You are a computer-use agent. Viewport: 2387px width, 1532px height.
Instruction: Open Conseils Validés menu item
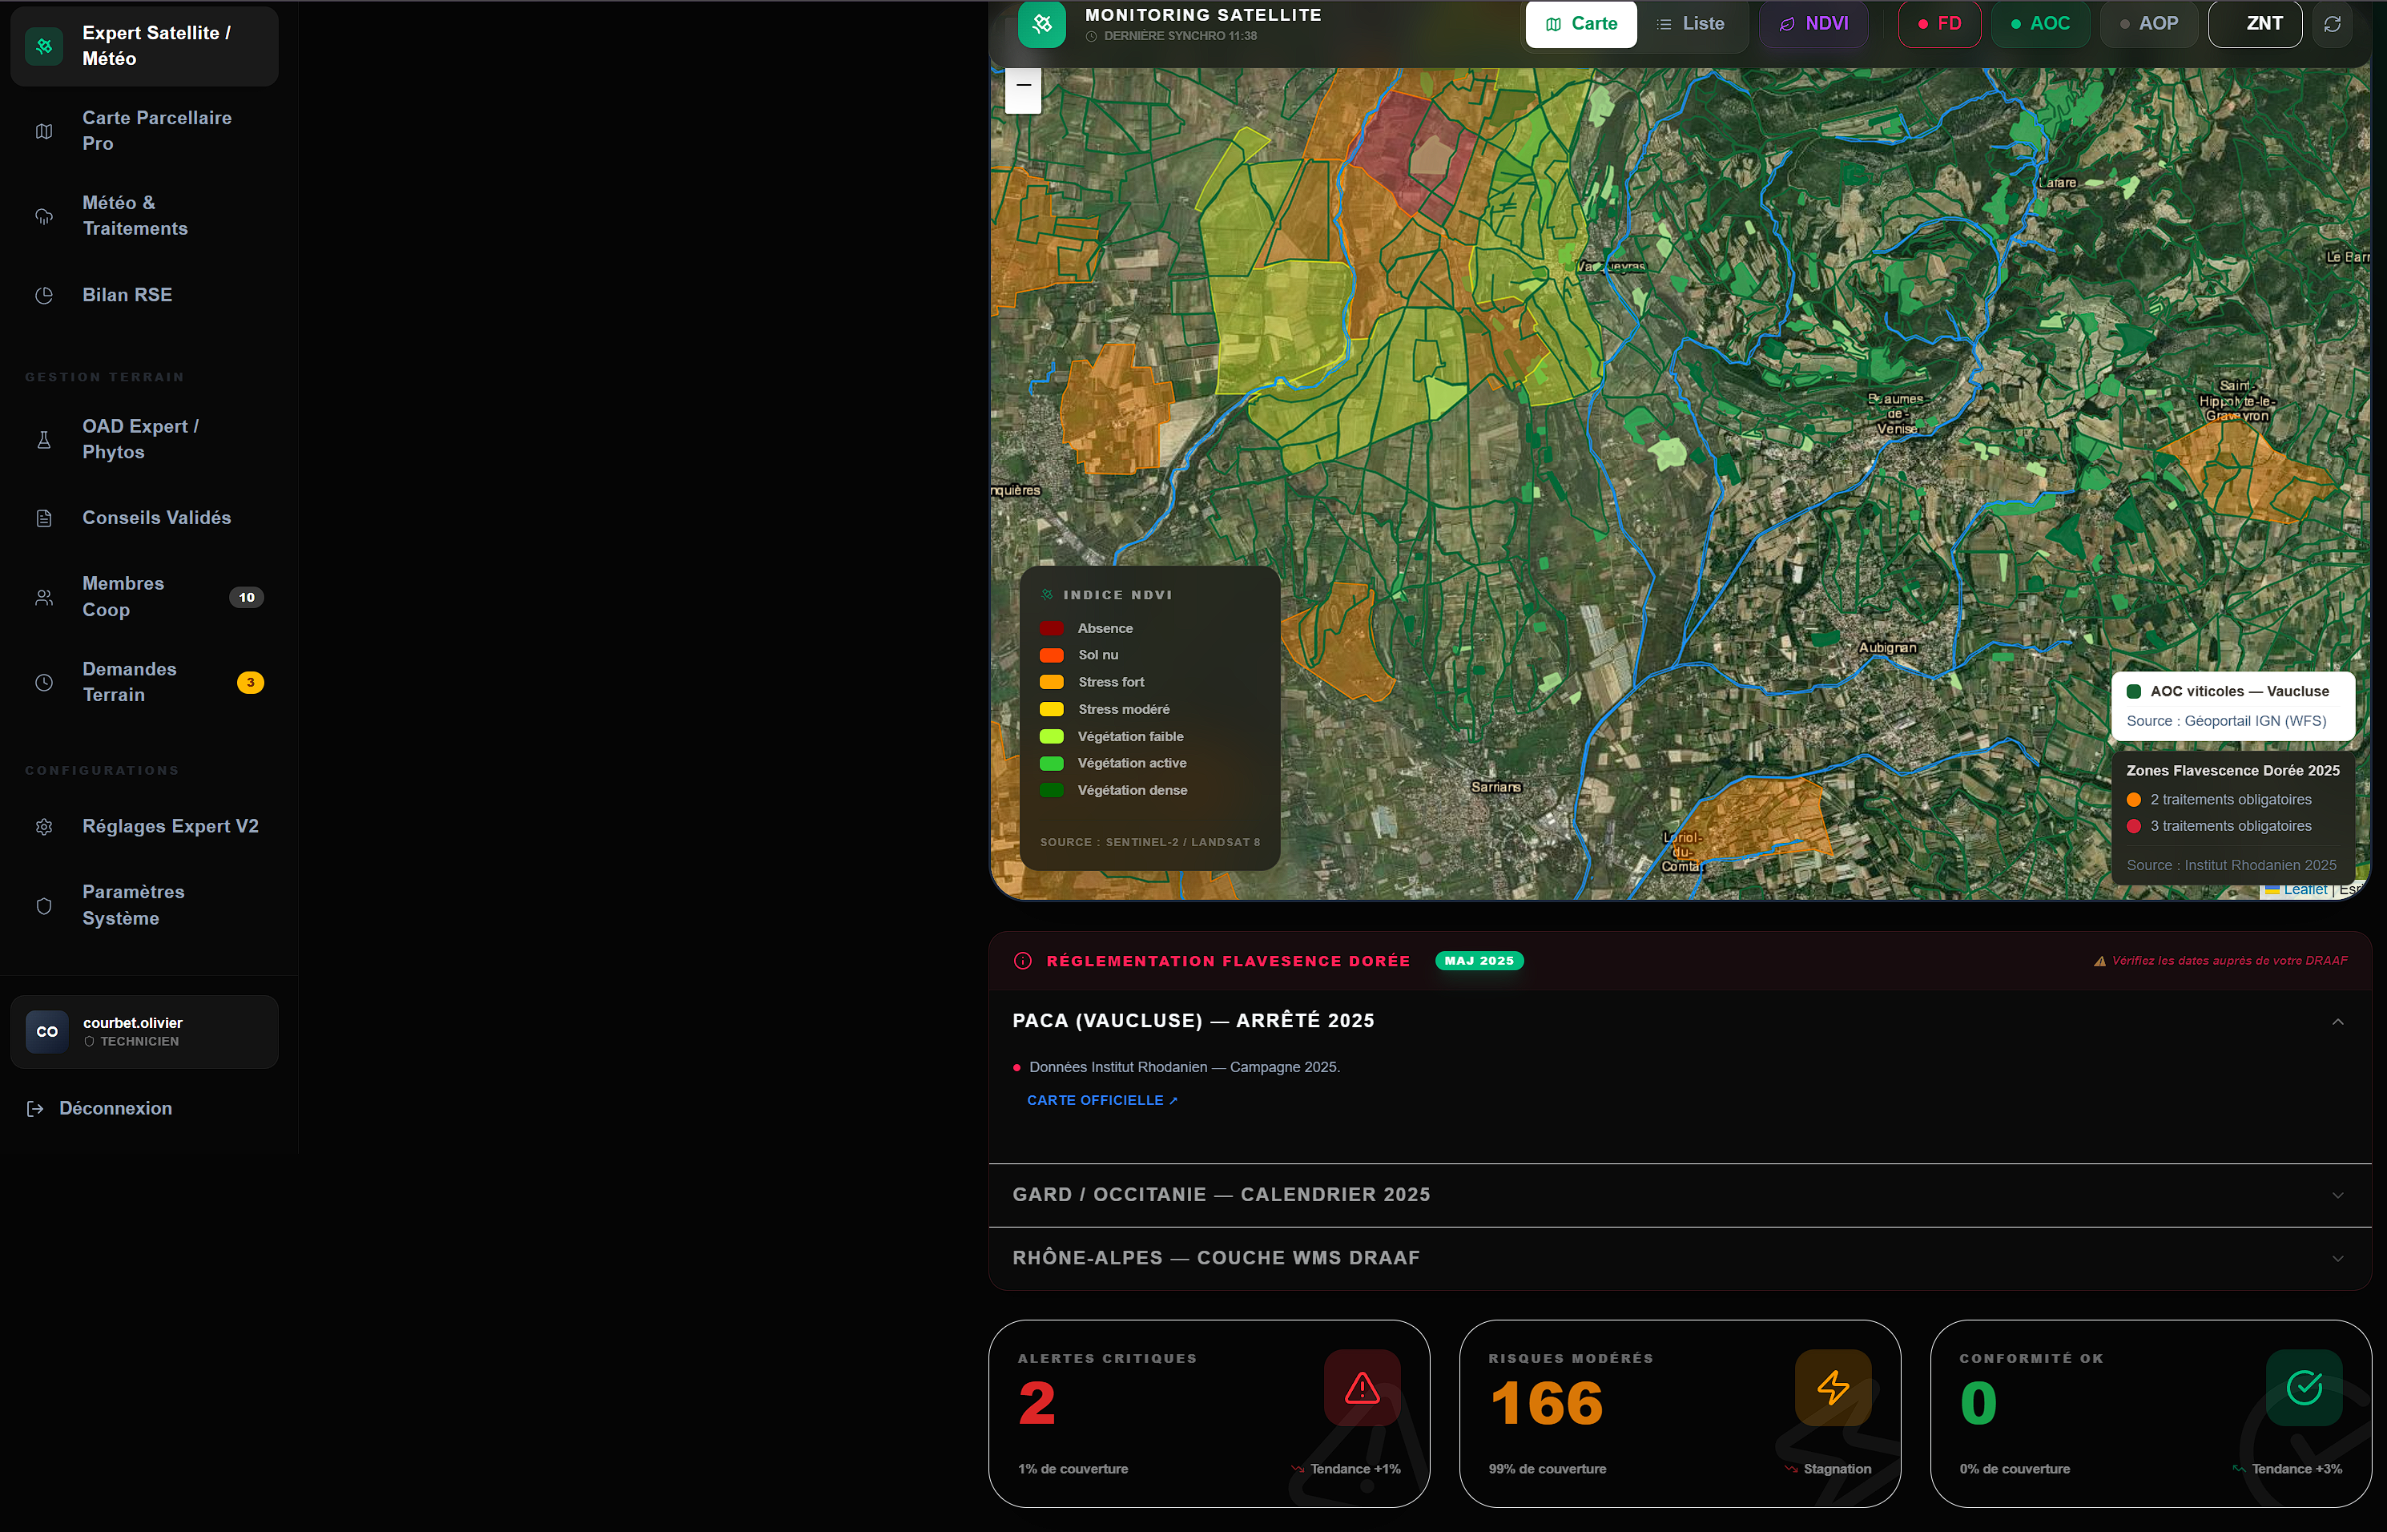[144, 518]
